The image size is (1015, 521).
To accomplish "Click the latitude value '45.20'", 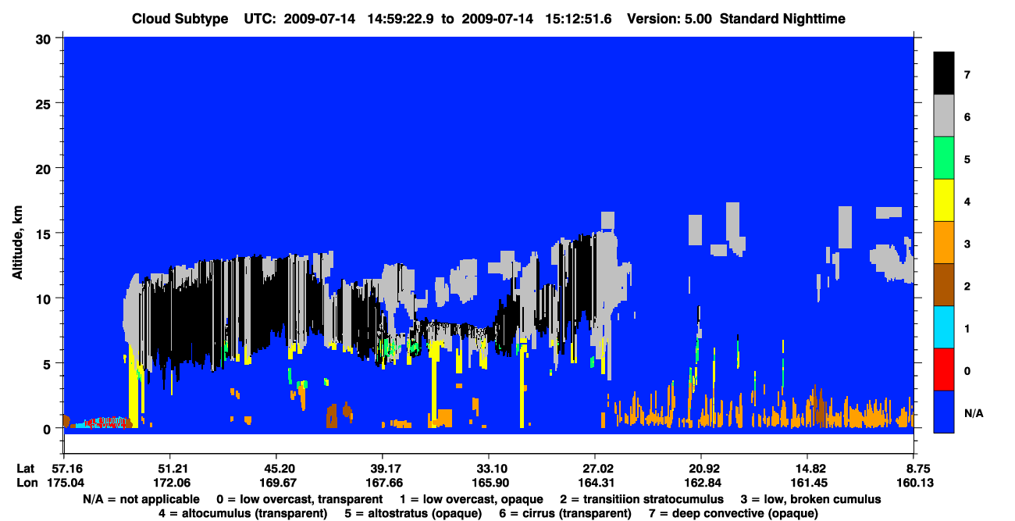I will (x=276, y=469).
